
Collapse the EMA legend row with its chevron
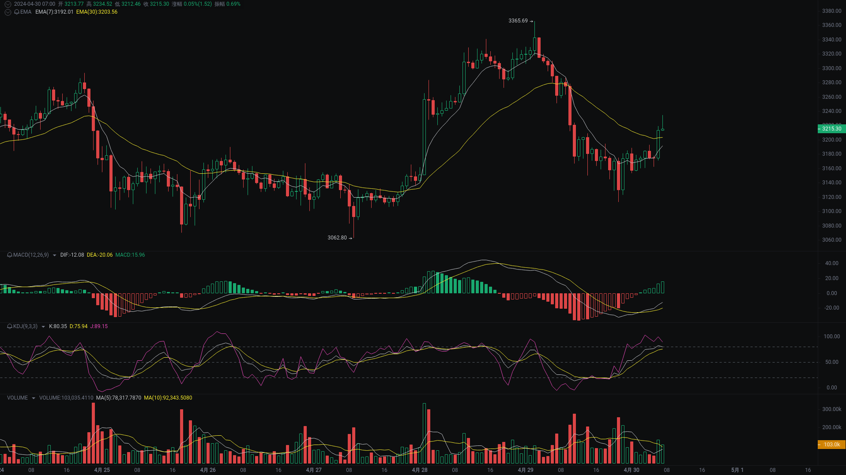pyautogui.click(x=8, y=12)
